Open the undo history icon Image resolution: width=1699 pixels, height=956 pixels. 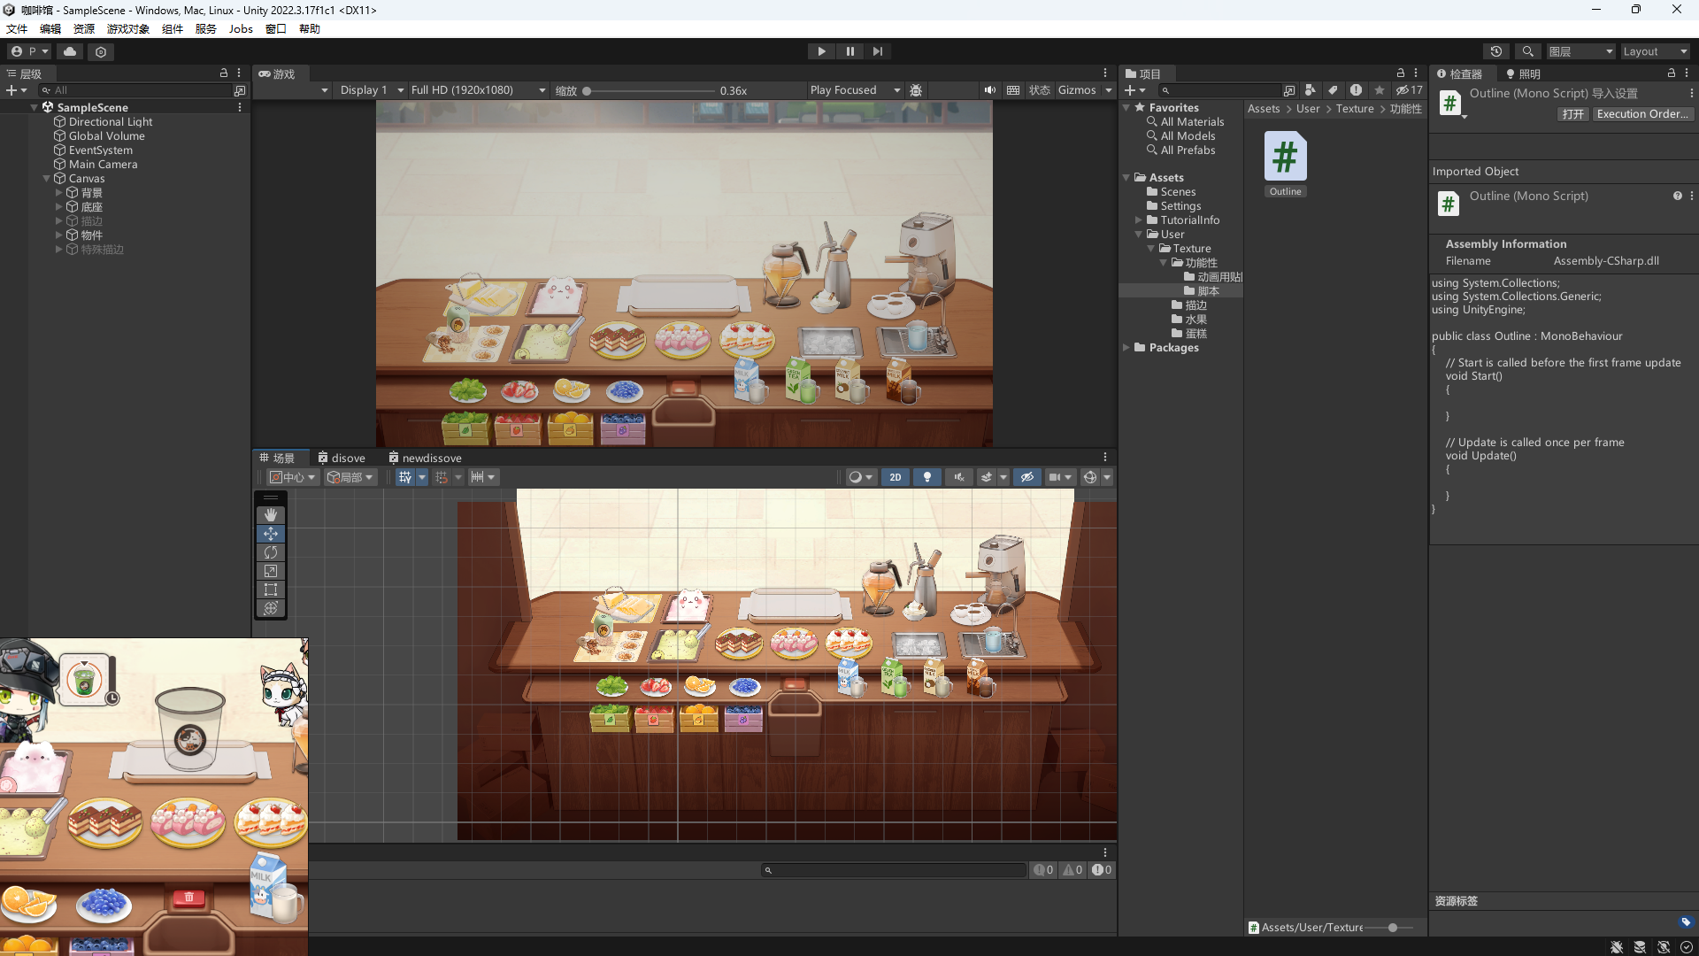click(x=1496, y=51)
